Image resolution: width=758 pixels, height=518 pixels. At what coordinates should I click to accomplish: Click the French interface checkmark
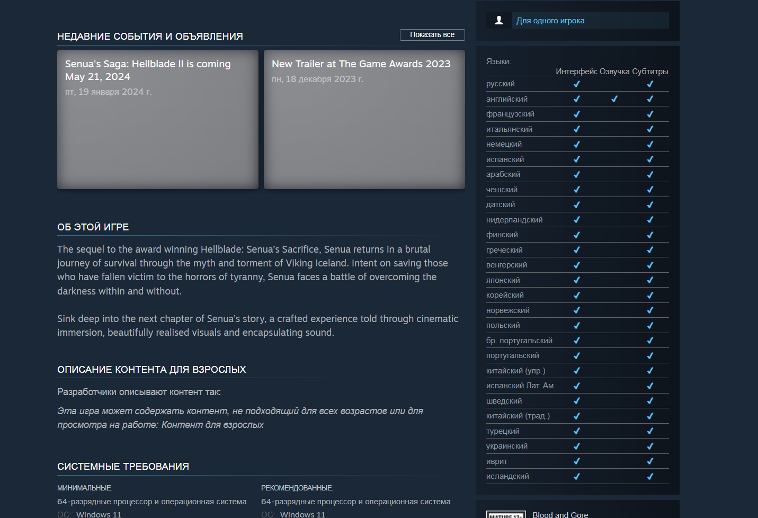[577, 114]
